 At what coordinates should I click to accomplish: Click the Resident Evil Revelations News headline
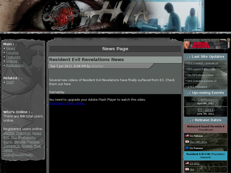86,60
